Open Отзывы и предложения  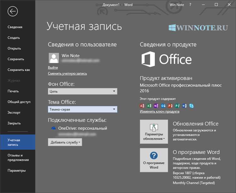point(18,157)
